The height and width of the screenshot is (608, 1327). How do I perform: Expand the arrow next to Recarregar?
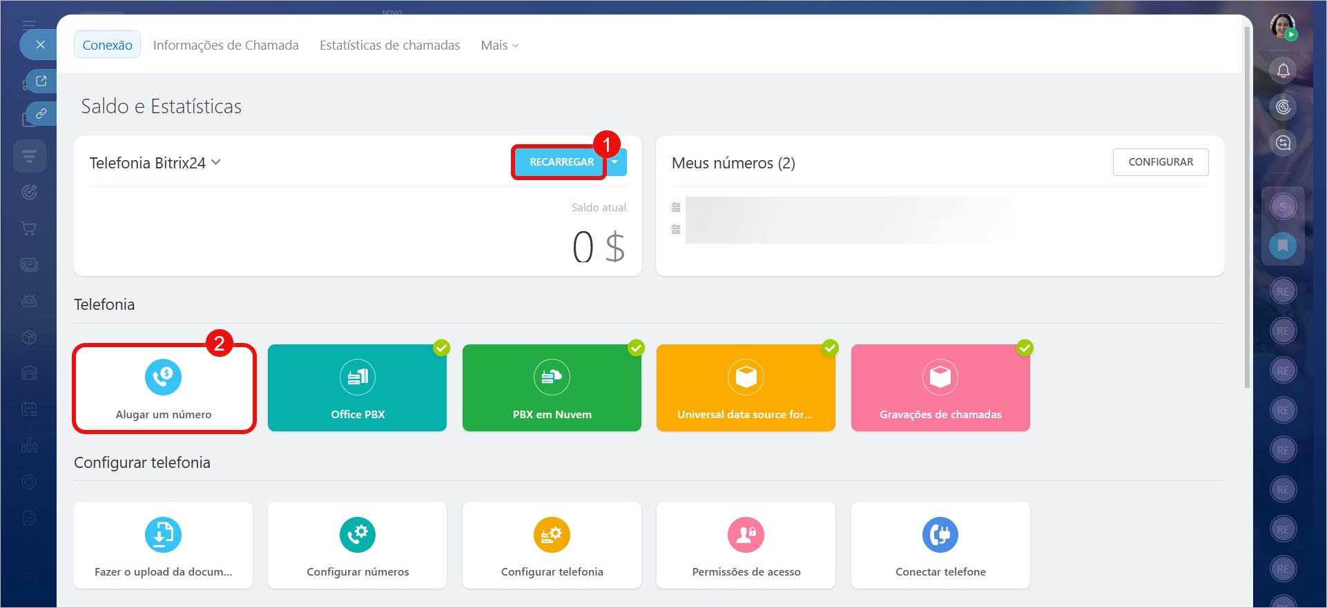pyautogui.click(x=615, y=162)
